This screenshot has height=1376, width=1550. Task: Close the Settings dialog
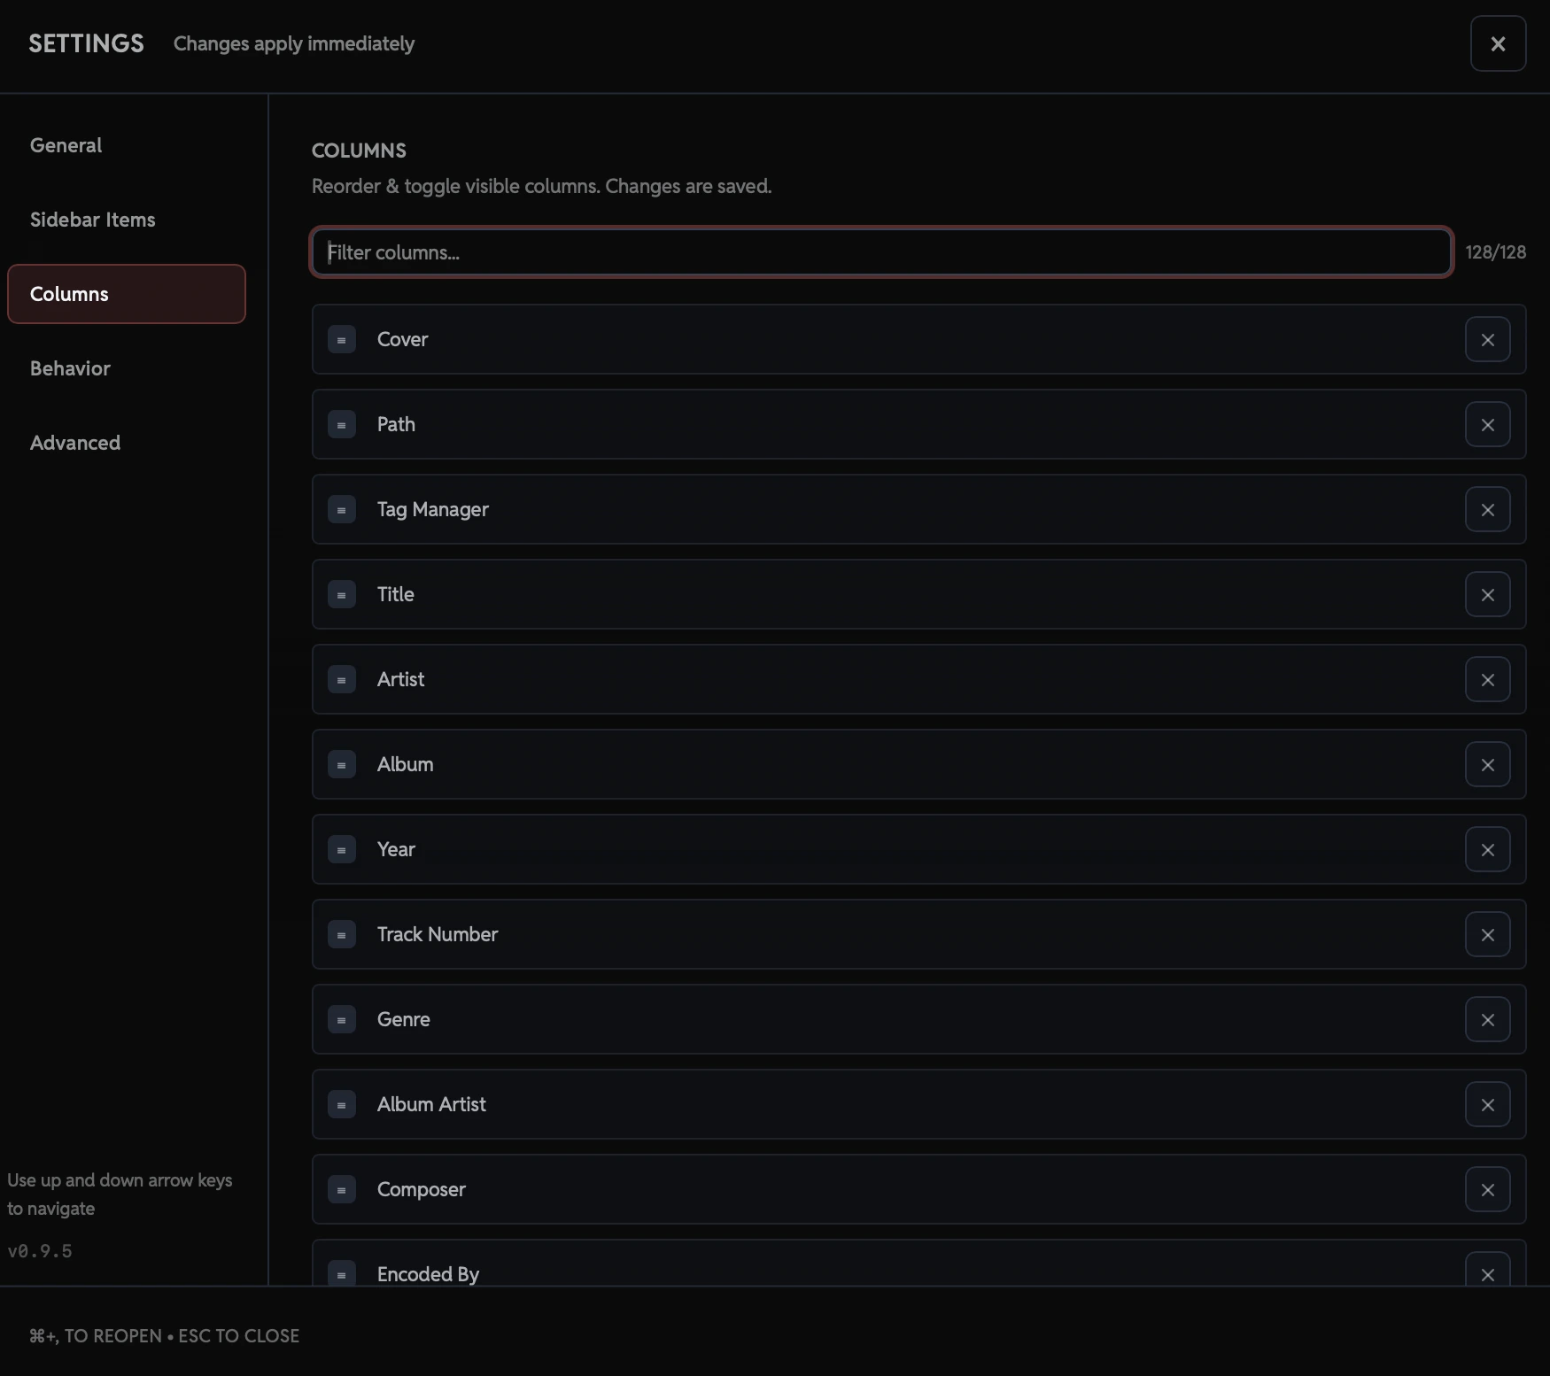1499,43
